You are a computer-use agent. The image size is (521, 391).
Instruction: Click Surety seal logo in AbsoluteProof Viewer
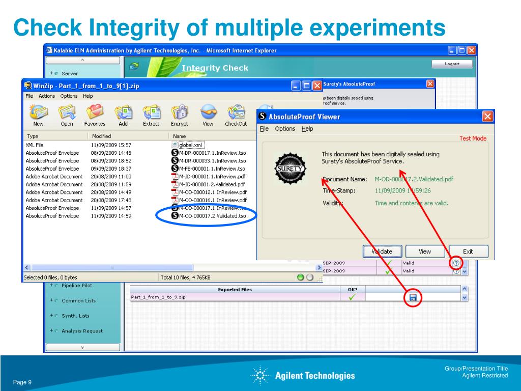[x=290, y=169]
